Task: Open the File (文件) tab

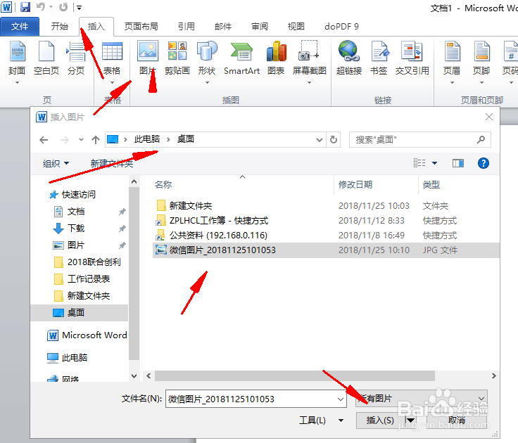Action: point(20,27)
